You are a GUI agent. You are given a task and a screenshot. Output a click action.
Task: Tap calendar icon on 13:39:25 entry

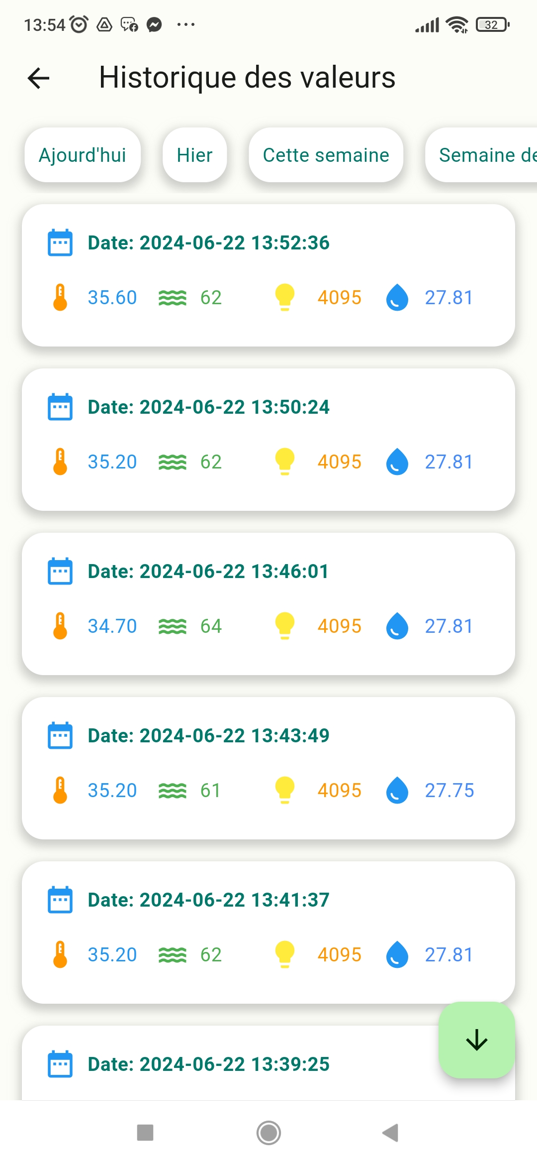[60, 1064]
